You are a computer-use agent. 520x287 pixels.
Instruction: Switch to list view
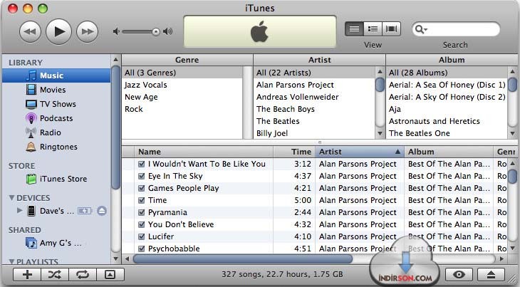click(354, 28)
